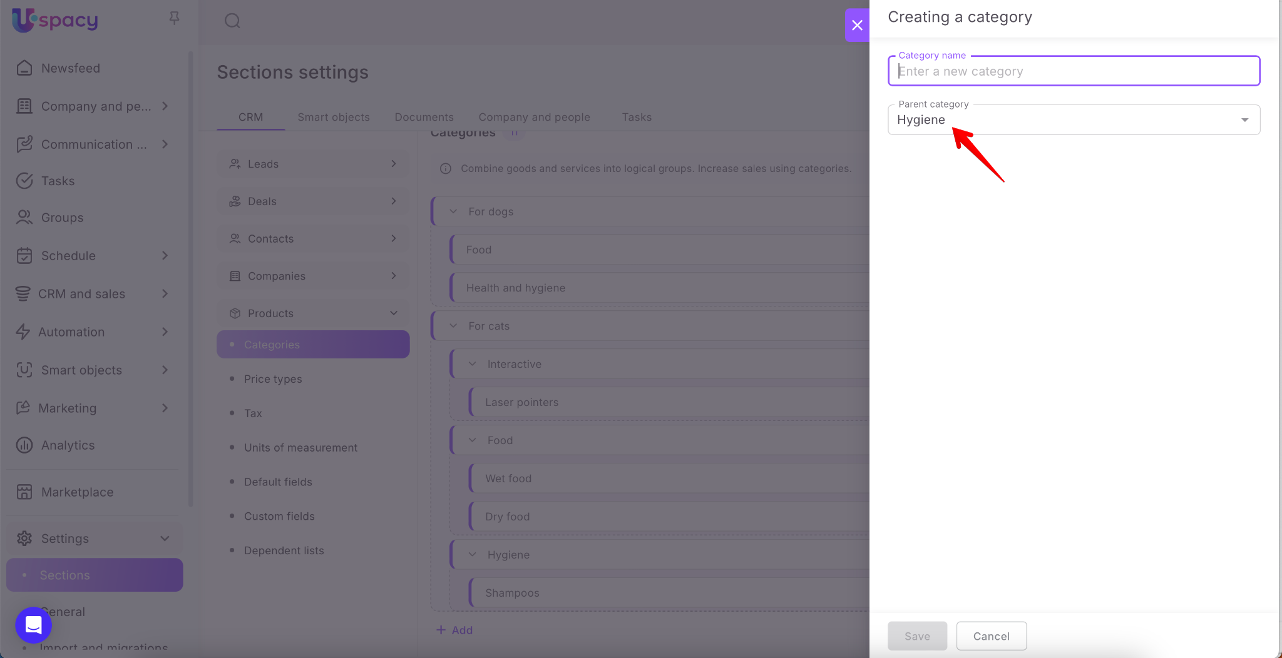
Task: Open the chat support bubble icon
Action: pos(33,624)
